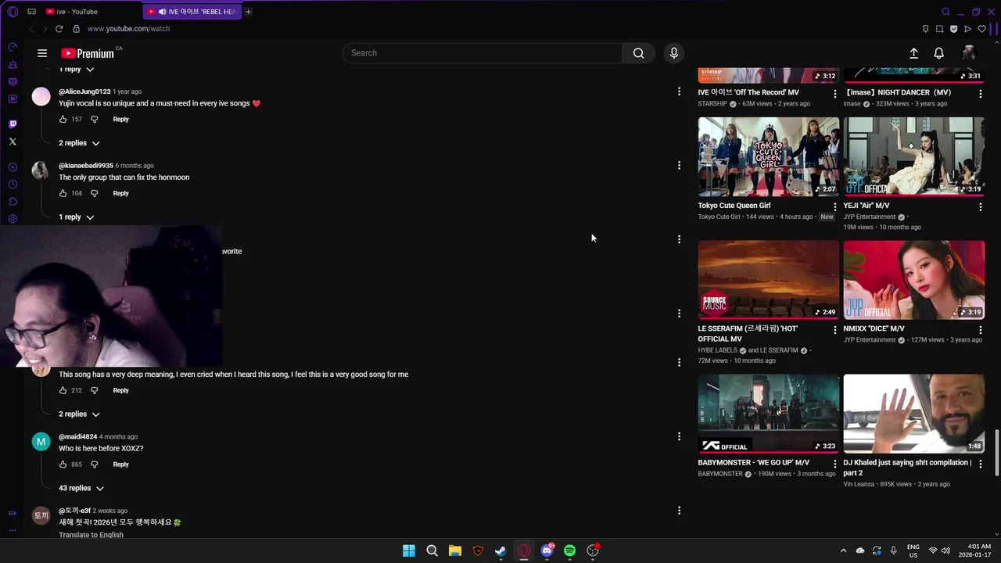The height and width of the screenshot is (563, 1001).
Task: Switch to the 'ive - YouTube' tab
Action: [92, 12]
